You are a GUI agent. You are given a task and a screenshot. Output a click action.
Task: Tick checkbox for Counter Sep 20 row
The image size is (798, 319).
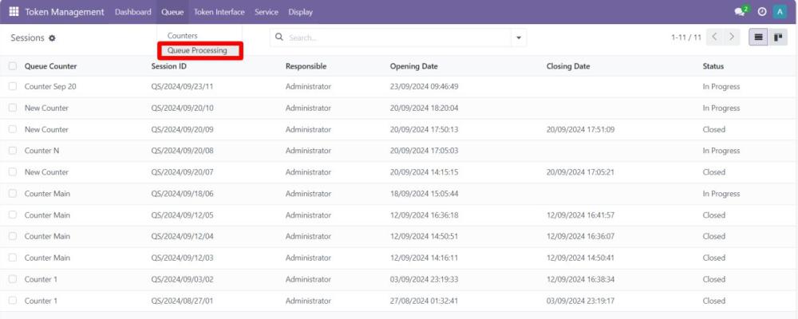13,86
